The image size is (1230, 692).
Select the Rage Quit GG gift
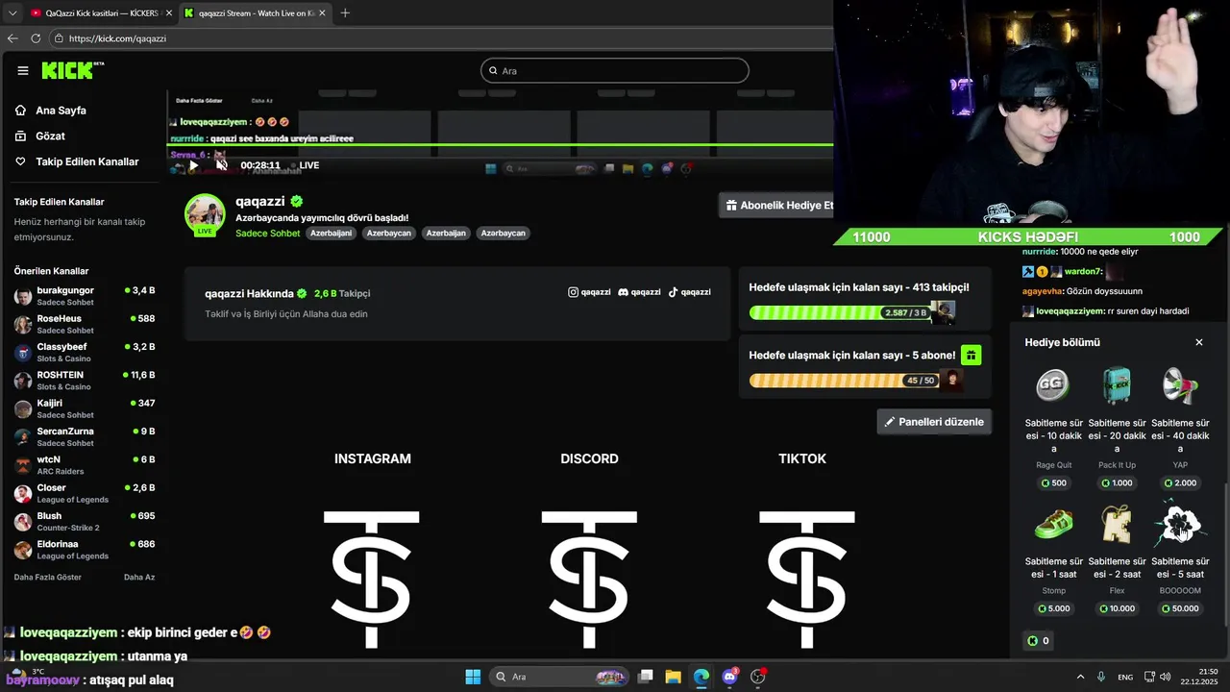pyautogui.click(x=1053, y=384)
